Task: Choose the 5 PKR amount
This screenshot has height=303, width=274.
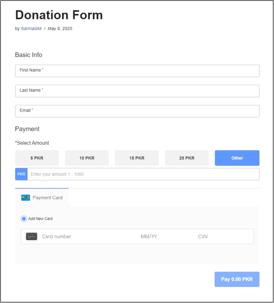Action: click(37, 158)
